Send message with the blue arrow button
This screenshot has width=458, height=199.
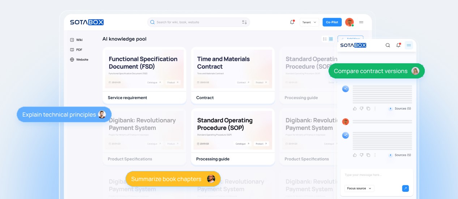coord(405,189)
